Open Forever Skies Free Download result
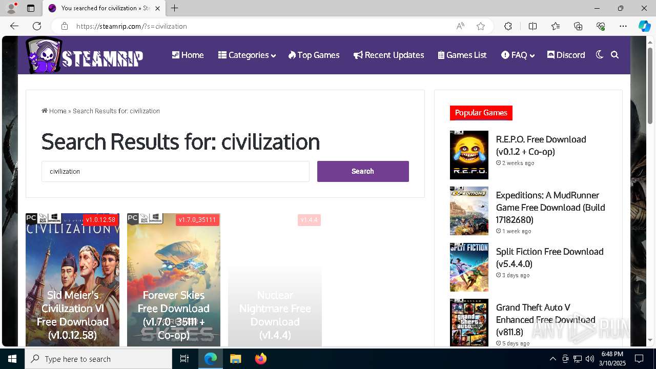Image resolution: width=656 pixels, height=369 pixels. (x=174, y=315)
